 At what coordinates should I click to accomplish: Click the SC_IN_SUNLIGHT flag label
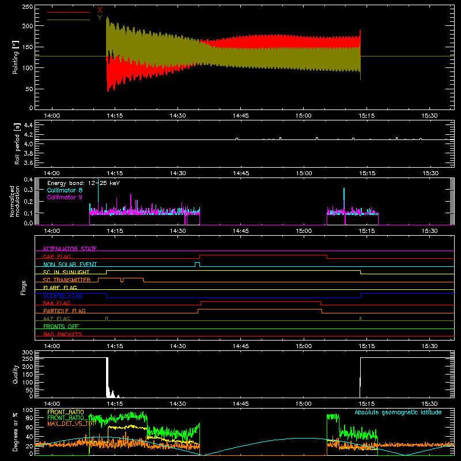(x=66, y=272)
